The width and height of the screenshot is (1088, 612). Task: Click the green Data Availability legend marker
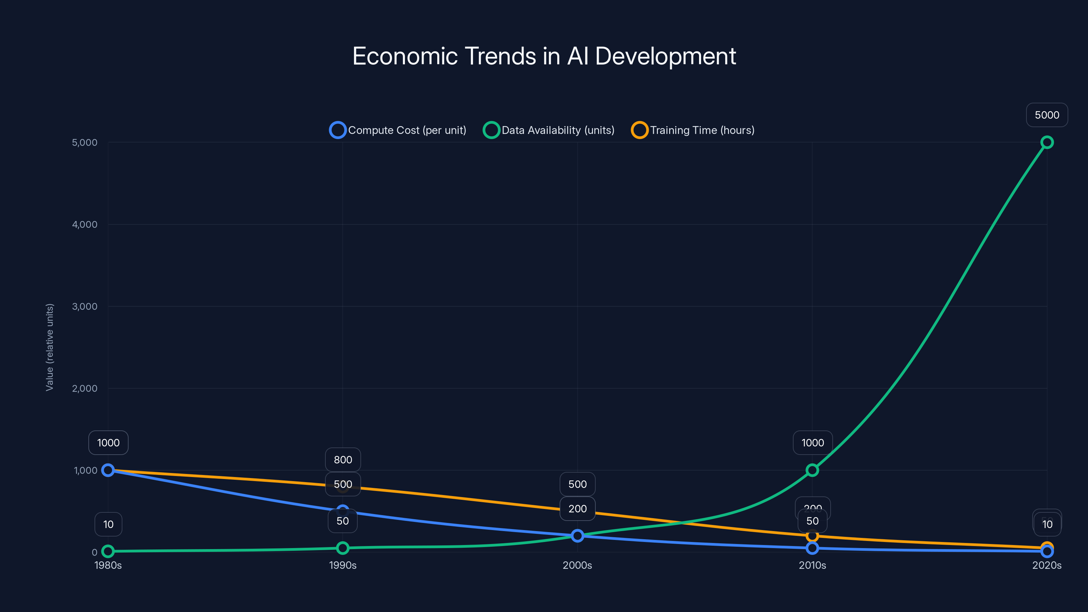click(x=492, y=130)
